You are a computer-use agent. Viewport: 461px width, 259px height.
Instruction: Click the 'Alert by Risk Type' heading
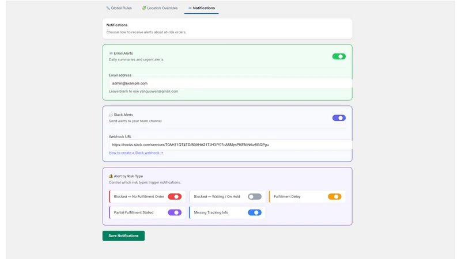click(129, 176)
